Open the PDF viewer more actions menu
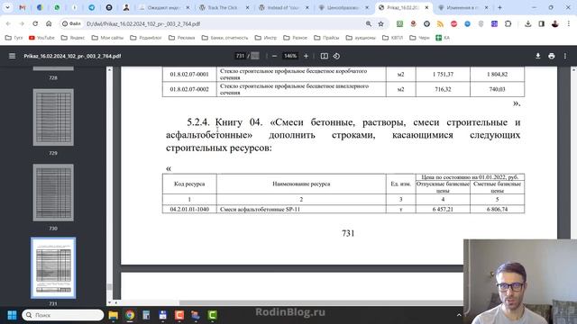 (x=565, y=56)
